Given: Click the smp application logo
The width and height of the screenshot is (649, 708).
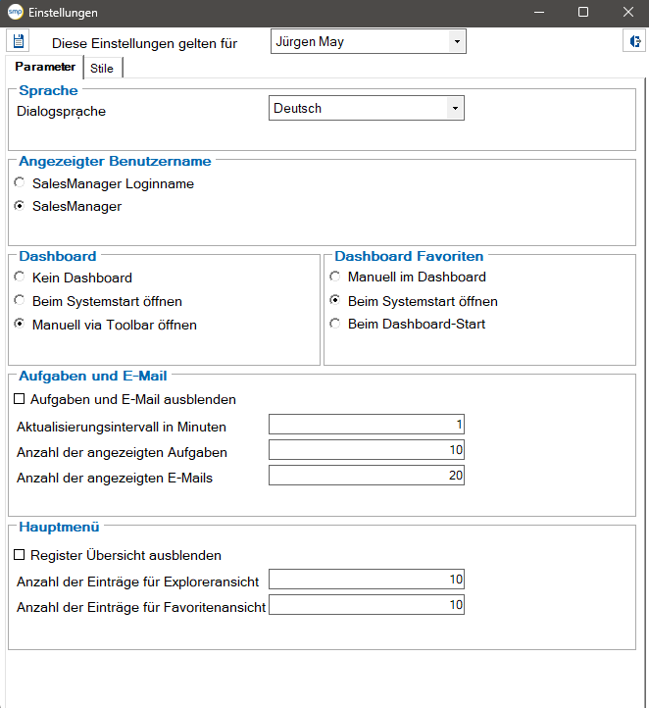Looking at the screenshot, I should pos(15,12).
